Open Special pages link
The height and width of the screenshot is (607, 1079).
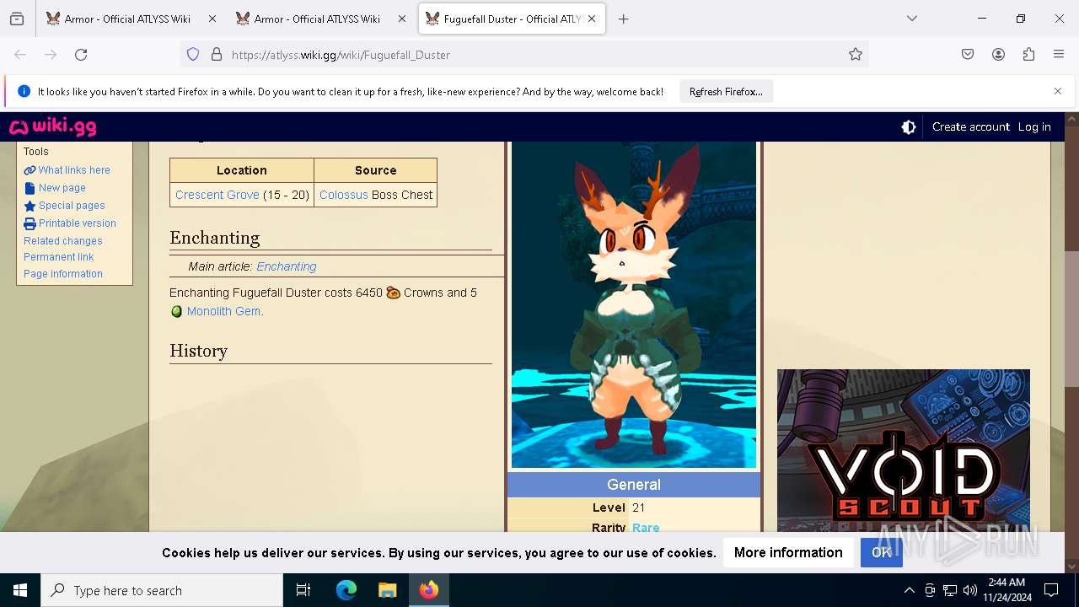point(72,206)
